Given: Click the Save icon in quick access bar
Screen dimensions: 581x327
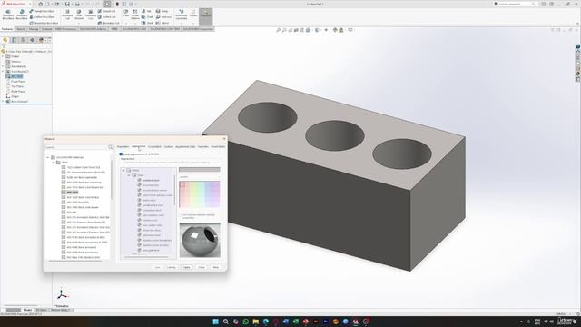Looking at the screenshot, I should point(67,4).
